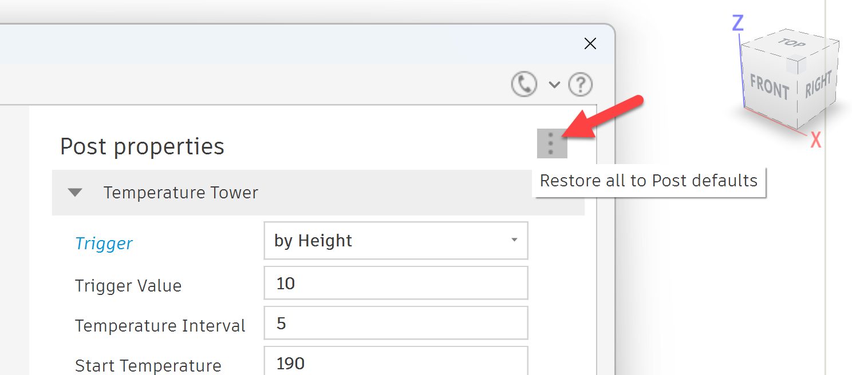Choose 'Restore all to Post defaults'
The image size is (852, 375).
(x=648, y=181)
